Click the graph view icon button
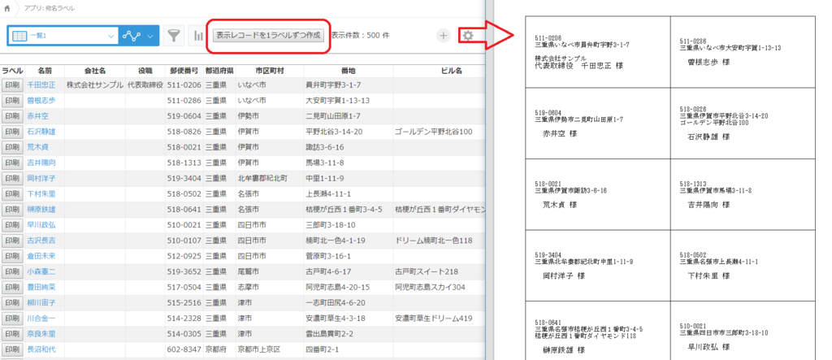This screenshot has width=832, height=360. coord(131,36)
